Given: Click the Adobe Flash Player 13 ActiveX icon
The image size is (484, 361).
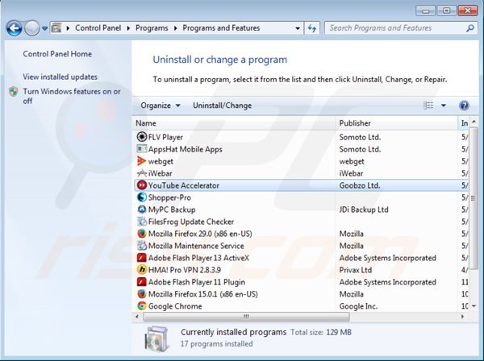Looking at the screenshot, I should pos(142,258).
